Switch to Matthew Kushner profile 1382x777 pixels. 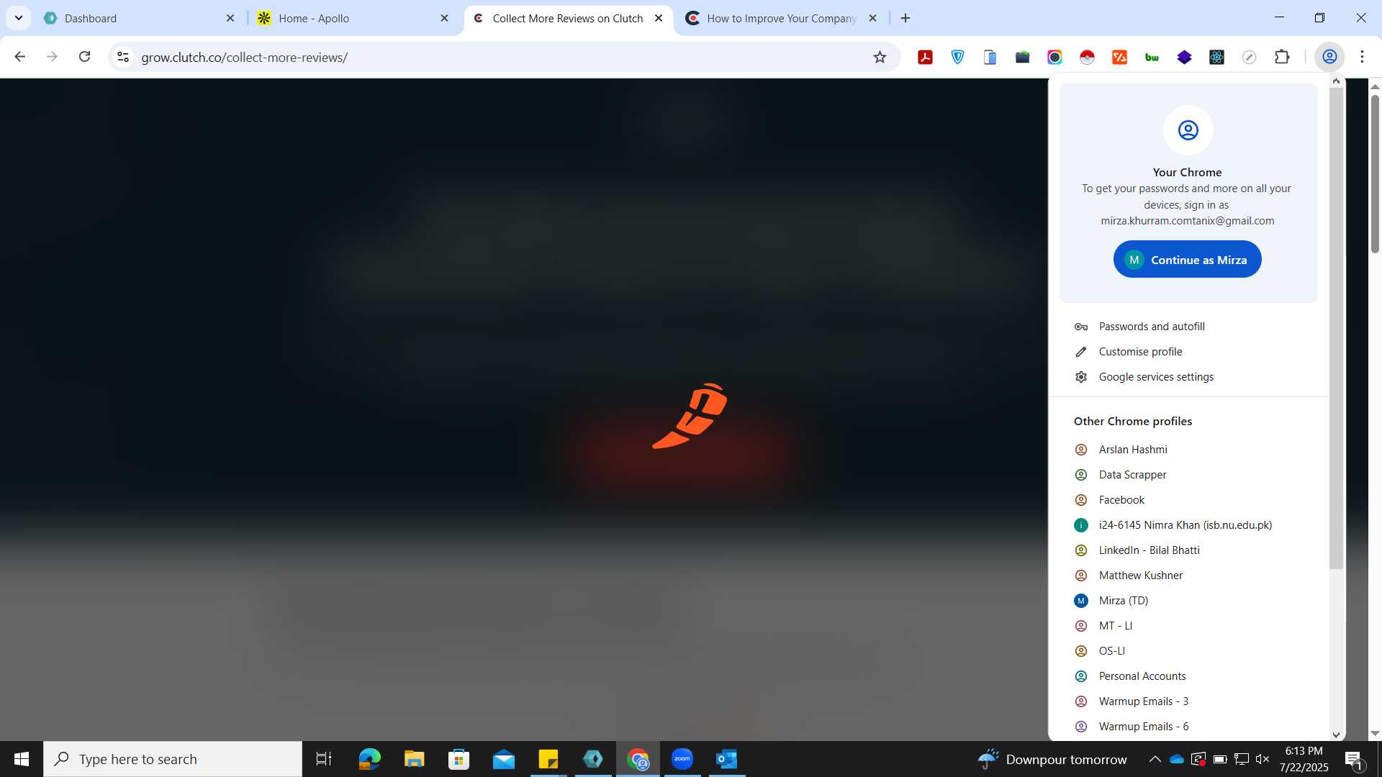pyautogui.click(x=1188, y=576)
